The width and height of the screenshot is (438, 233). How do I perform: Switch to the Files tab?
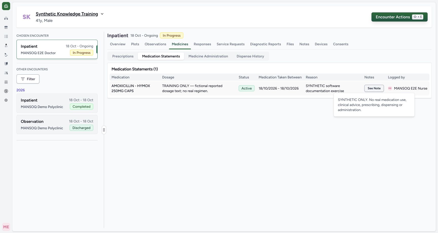(x=290, y=44)
